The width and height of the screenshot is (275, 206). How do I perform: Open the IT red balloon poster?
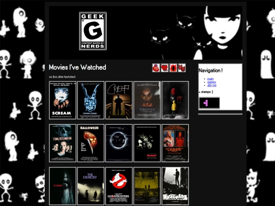click(175, 100)
